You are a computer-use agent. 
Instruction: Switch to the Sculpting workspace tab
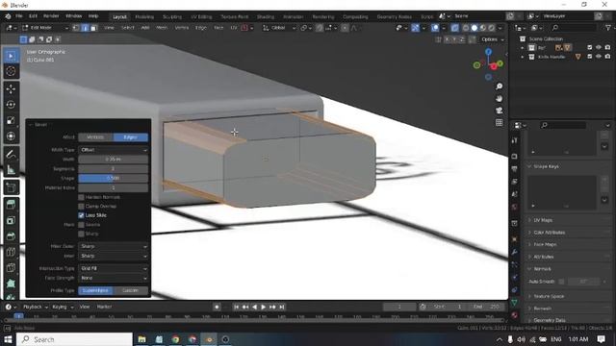coord(172,17)
